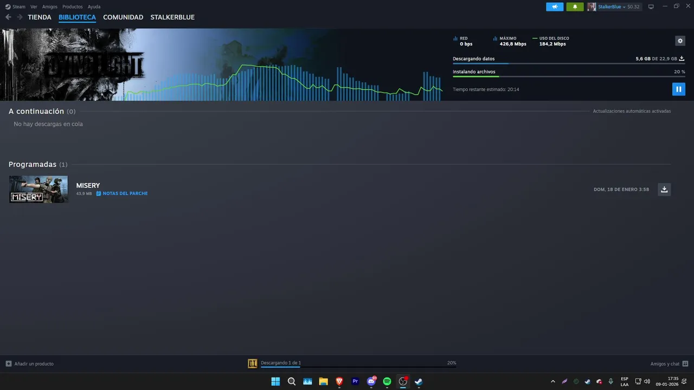Click the Steam logo in menu bar

(x=8, y=6)
